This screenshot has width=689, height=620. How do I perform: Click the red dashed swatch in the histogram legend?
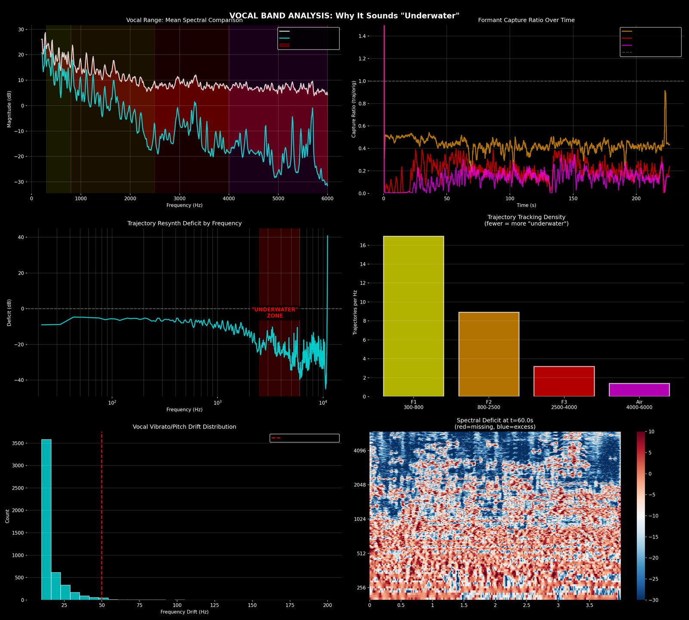tap(276, 438)
